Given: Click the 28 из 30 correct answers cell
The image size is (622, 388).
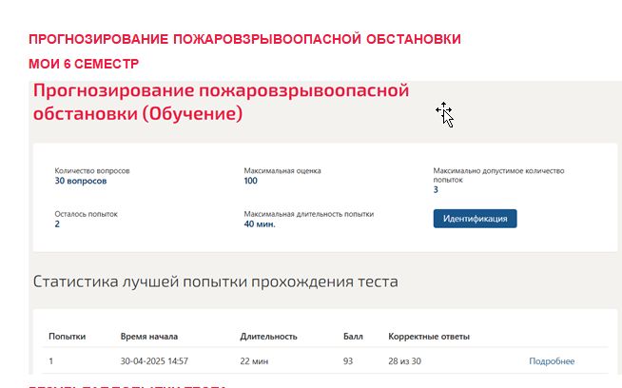Looking at the screenshot, I should 404,361.
